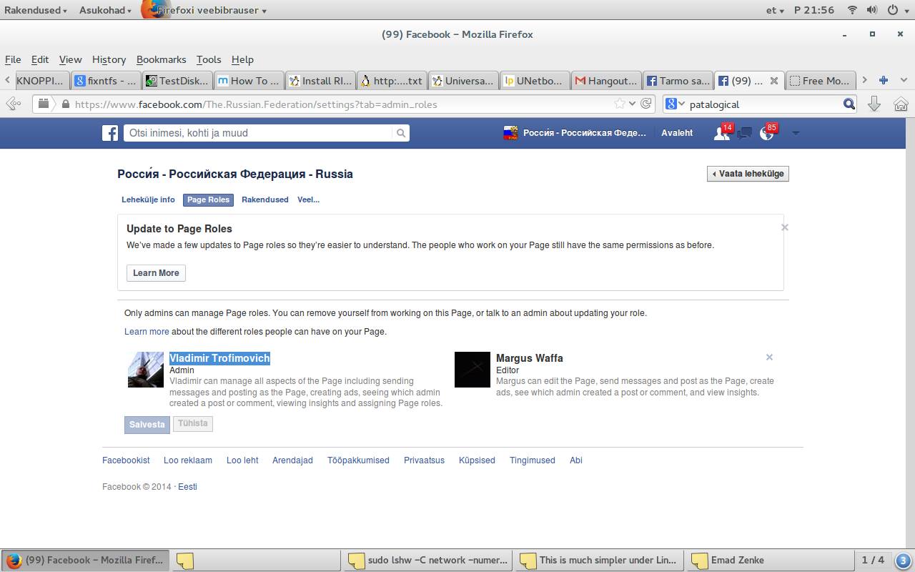Open the File menu
This screenshot has height=572, width=915.
[13, 59]
